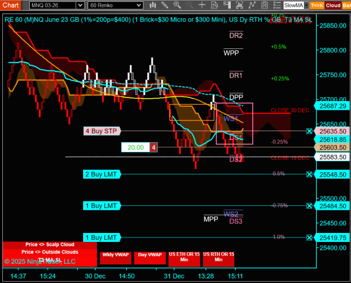Viewport: 351px width, 283px height.
Task: Click the 25618.85 price marker
Action: (332, 140)
